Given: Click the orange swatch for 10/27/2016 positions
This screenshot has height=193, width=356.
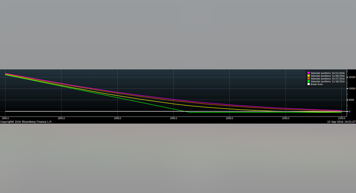Looking at the screenshot, I should click(x=309, y=79).
